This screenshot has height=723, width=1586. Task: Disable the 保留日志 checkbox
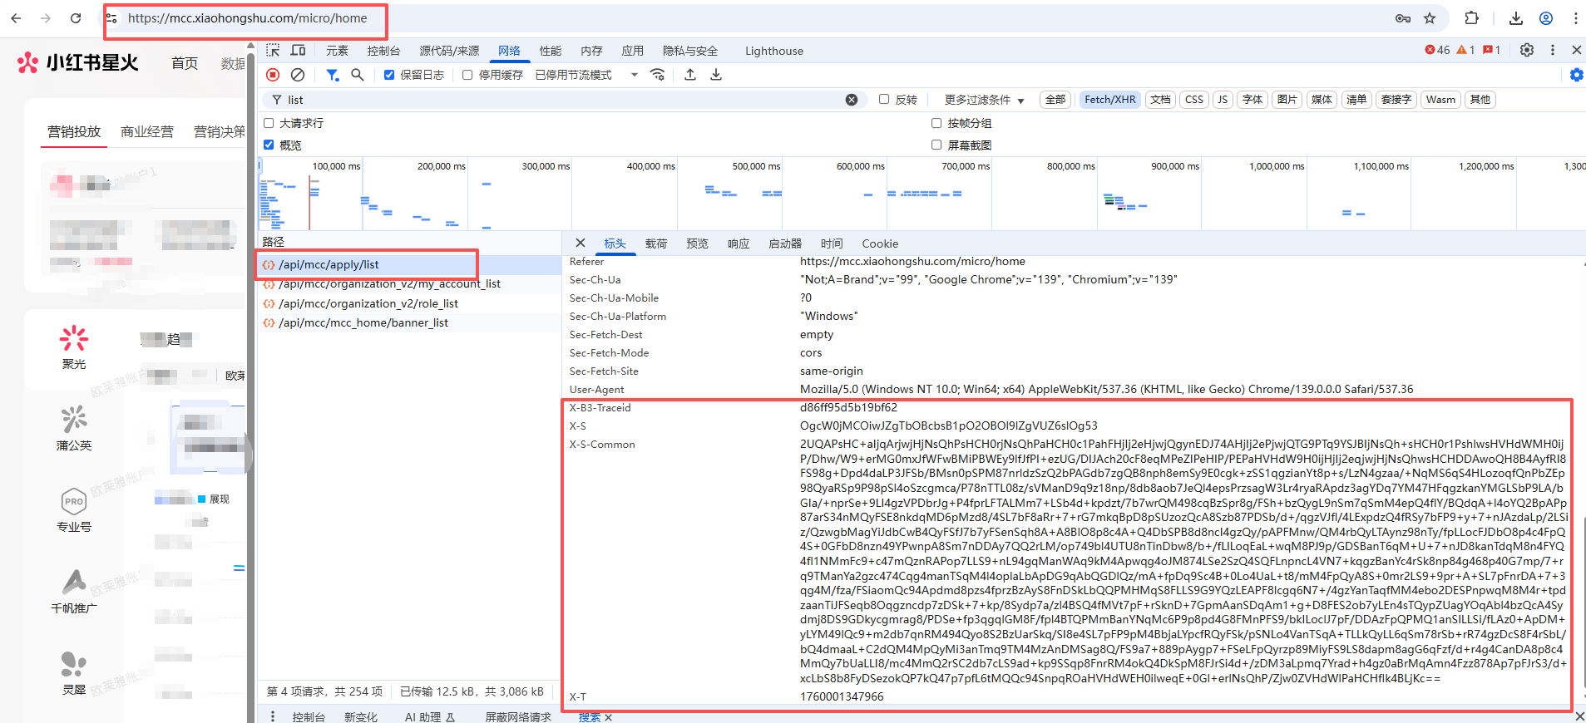pyautogui.click(x=389, y=75)
